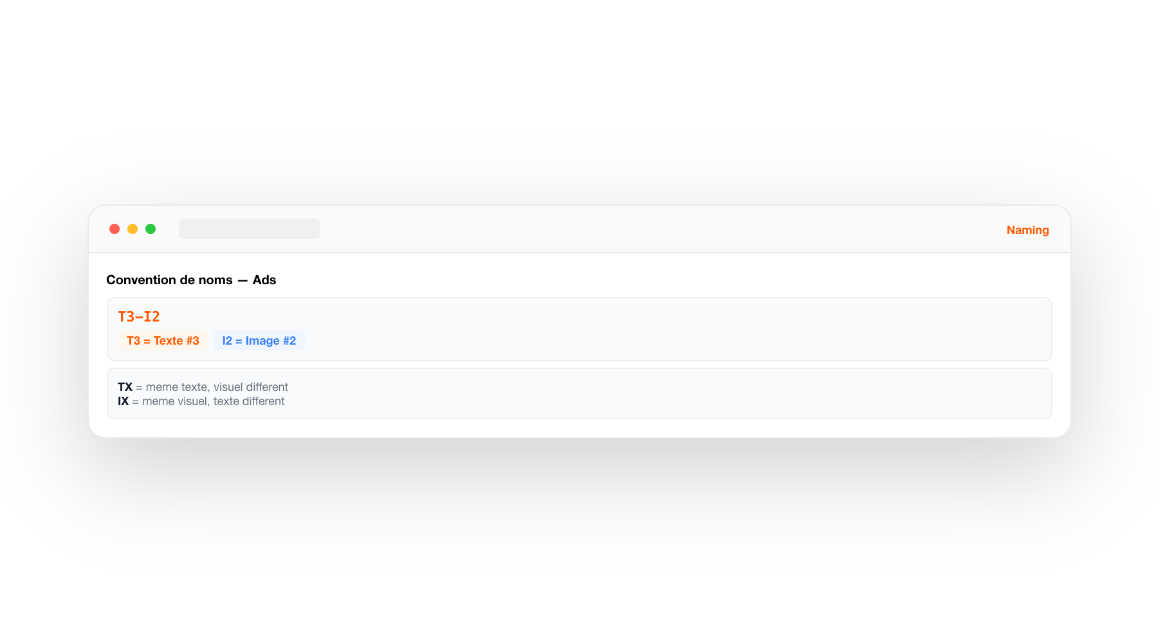Expand the TX/IX legend box
1158x643 pixels.
click(579, 394)
